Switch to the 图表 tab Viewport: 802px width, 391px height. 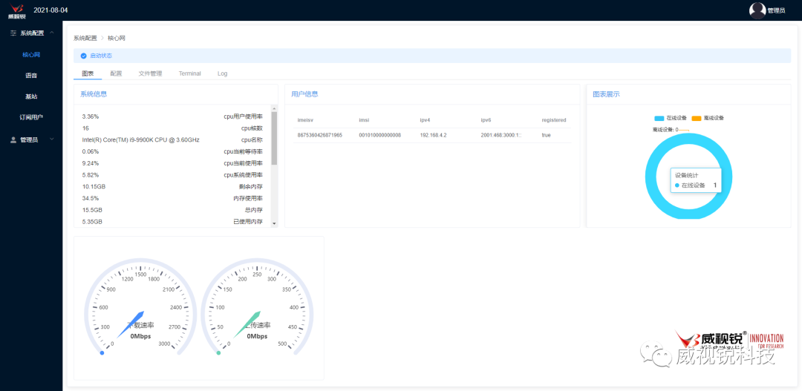pos(88,73)
